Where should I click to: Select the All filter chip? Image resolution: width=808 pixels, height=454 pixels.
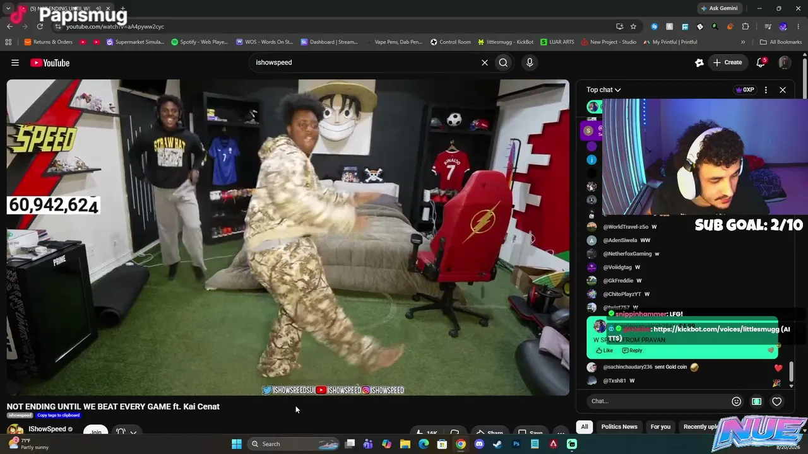pyautogui.click(x=585, y=427)
